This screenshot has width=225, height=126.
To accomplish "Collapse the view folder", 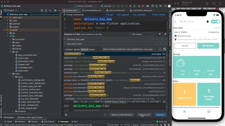I will [x=10, y=74].
